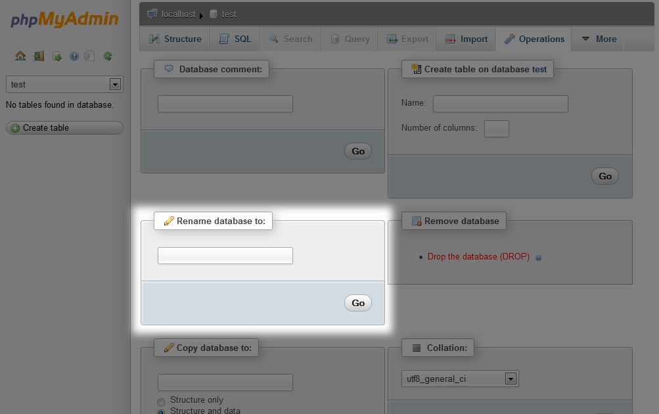The height and width of the screenshot is (414, 659).
Task: Open the Structure tab
Action: point(175,39)
